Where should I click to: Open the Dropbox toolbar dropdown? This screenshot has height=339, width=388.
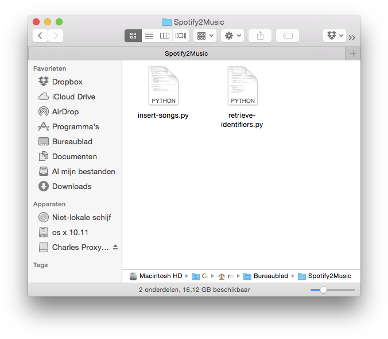click(335, 36)
